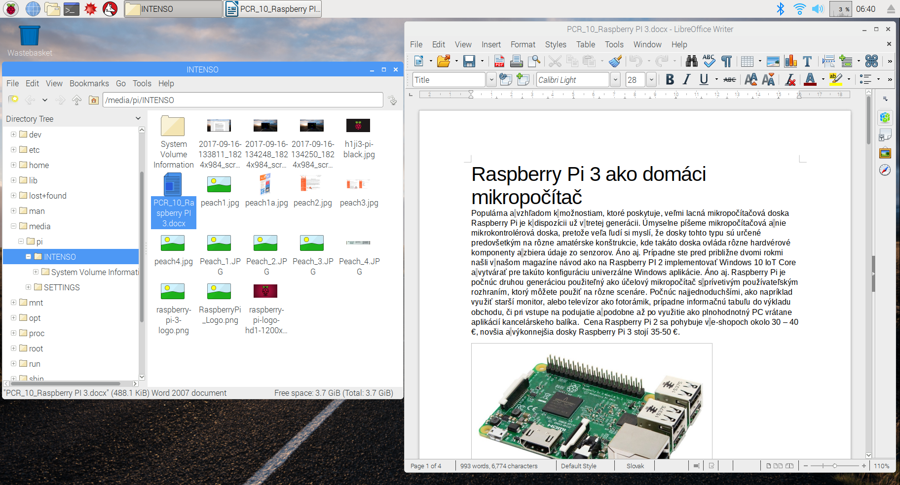Launch the Terminal from the taskbar
900x485 pixels.
(72, 8)
